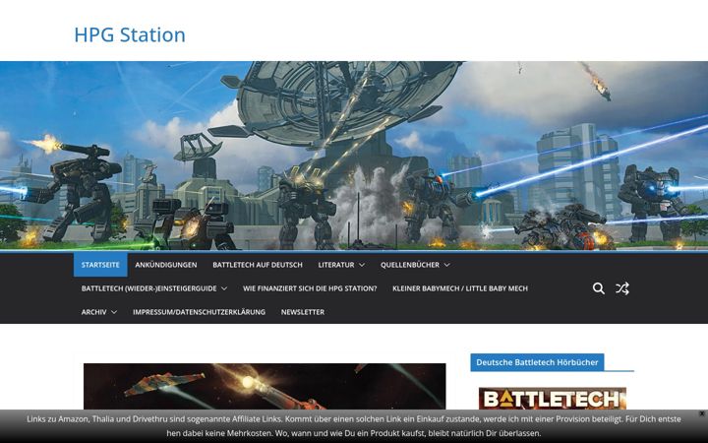
Task: Open Impressum/Datenschutzerklärung page
Action: point(199,312)
